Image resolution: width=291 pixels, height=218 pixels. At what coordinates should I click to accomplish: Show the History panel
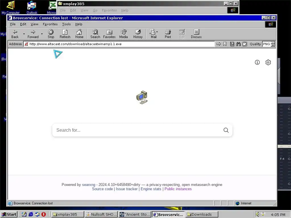[x=138, y=34]
